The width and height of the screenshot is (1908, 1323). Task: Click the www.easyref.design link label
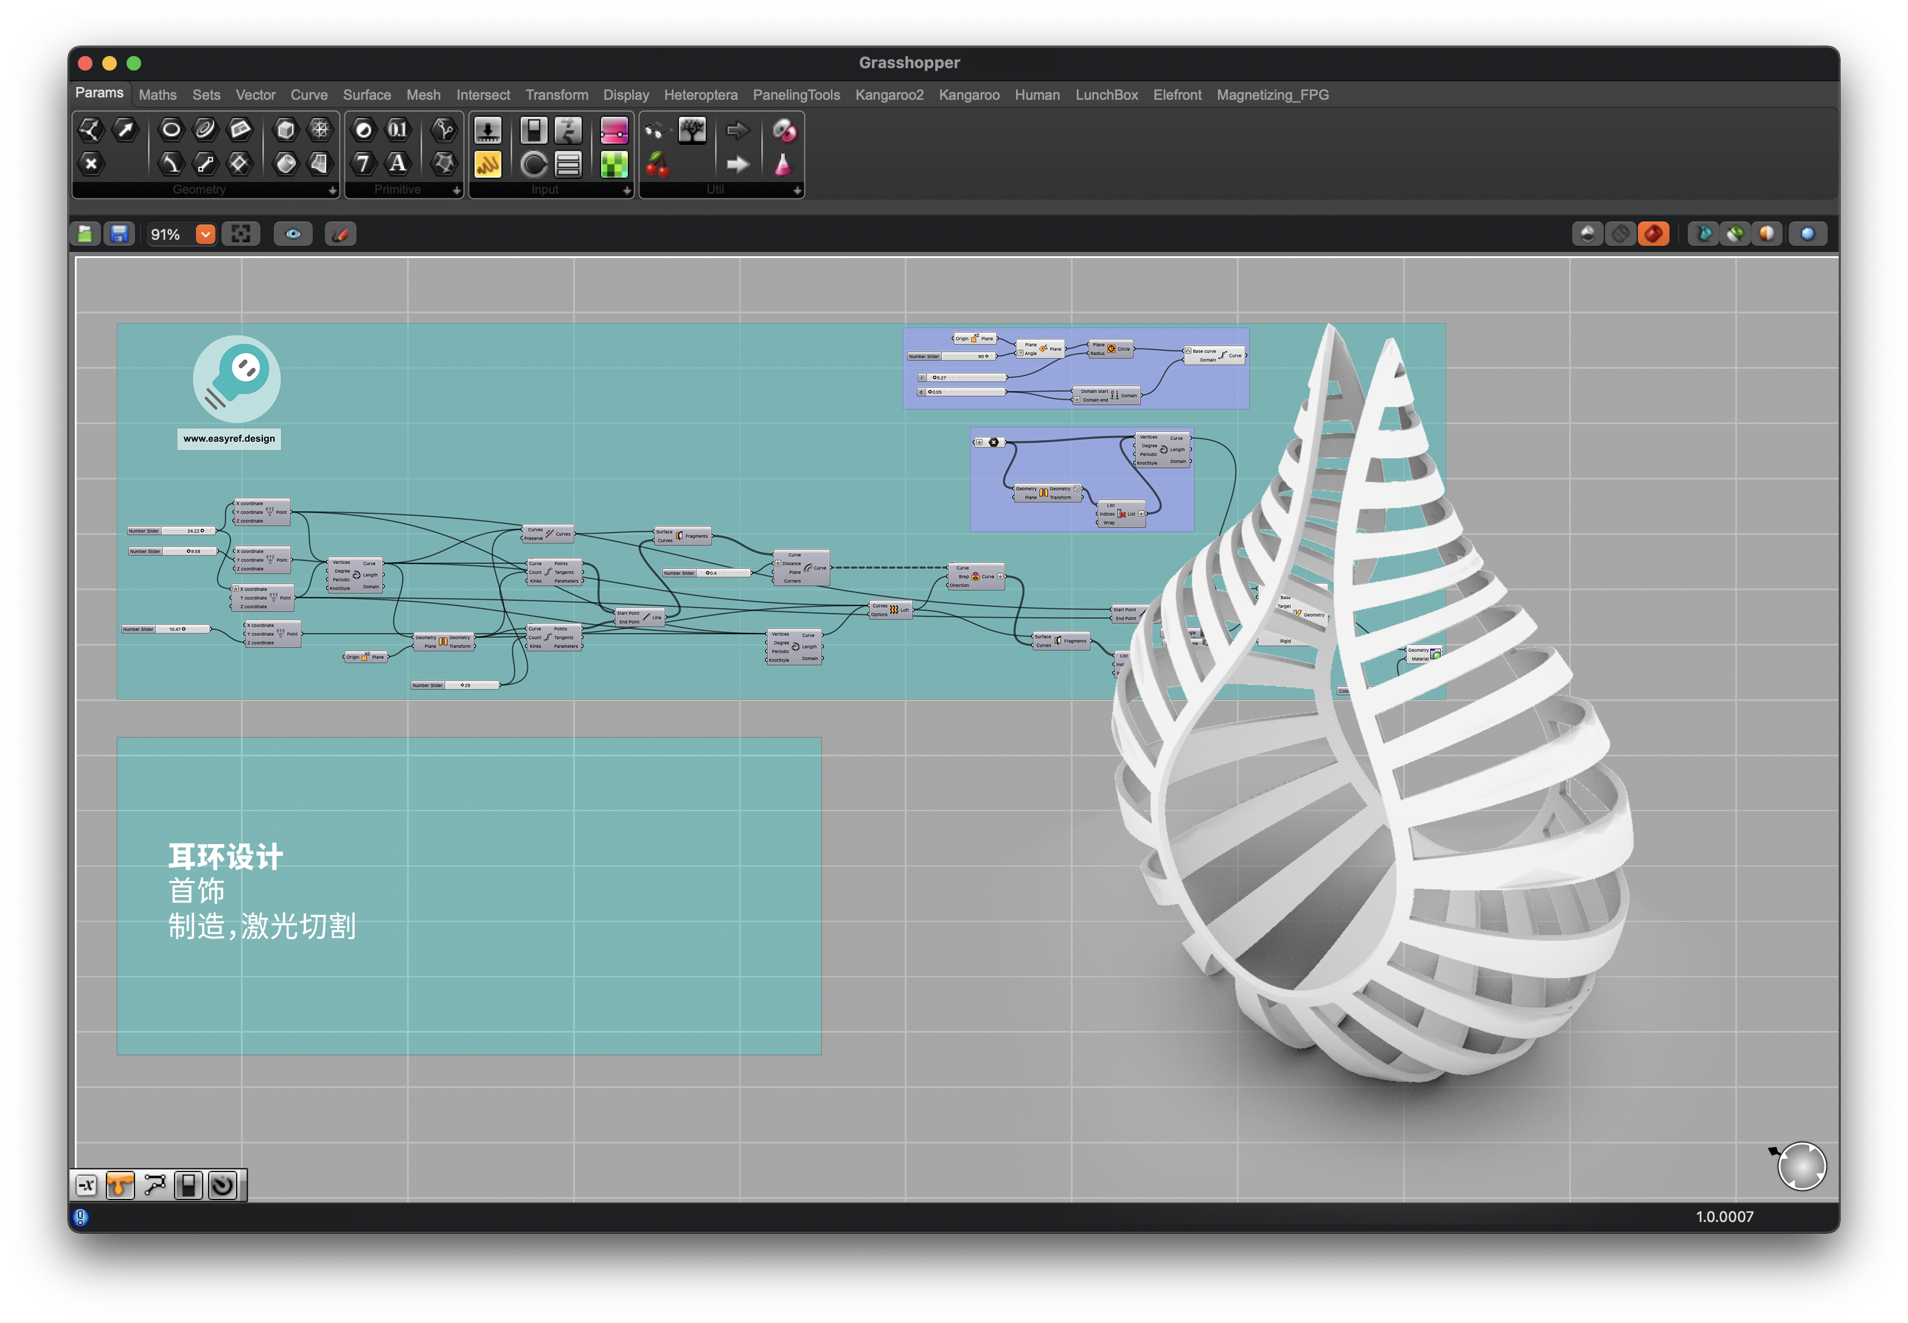click(229, 439)
